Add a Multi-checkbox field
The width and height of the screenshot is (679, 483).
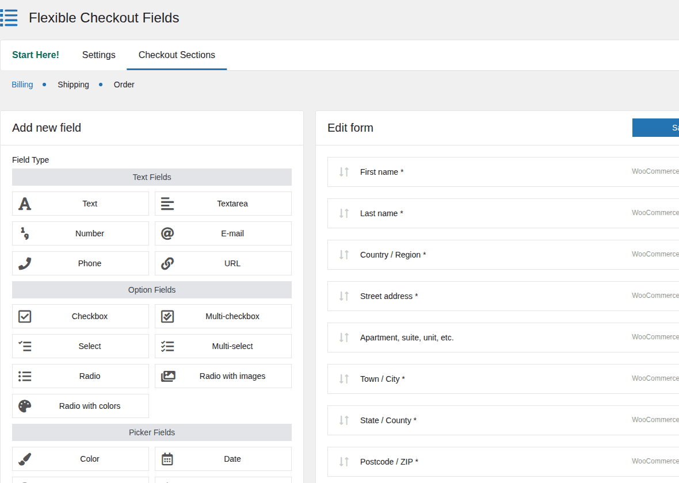[x=223, y=316]
